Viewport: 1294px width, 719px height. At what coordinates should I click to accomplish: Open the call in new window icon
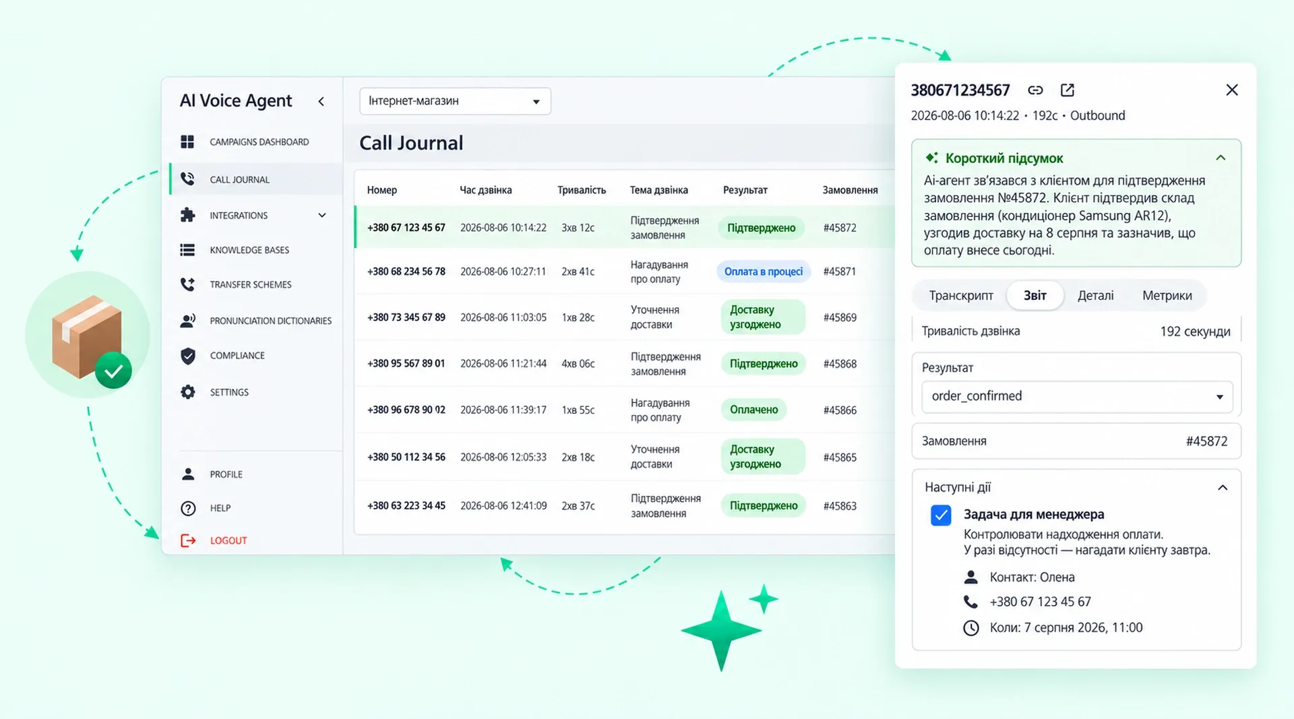coord(1068,90)
